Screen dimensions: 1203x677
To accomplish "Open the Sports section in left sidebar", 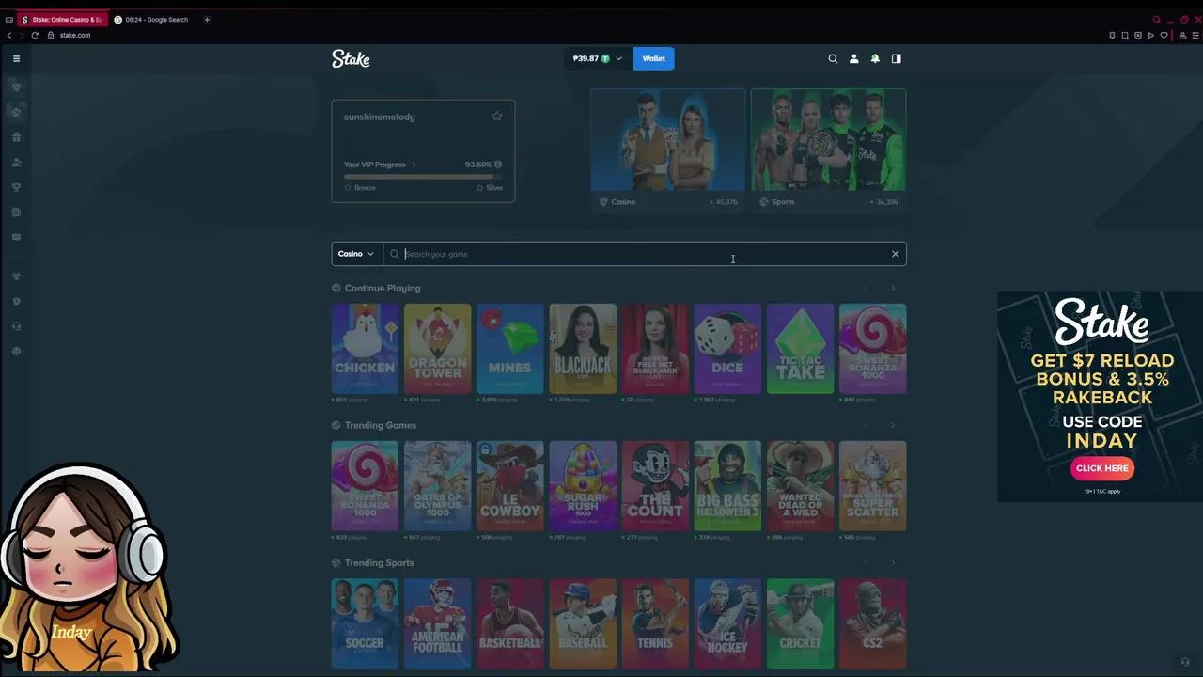I will point(16,112).
